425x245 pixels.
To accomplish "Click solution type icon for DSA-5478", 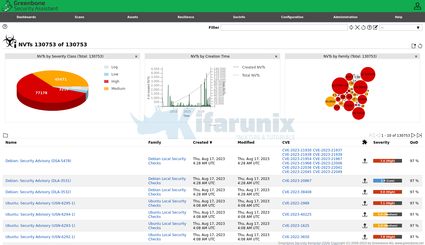I will [365, 161].
